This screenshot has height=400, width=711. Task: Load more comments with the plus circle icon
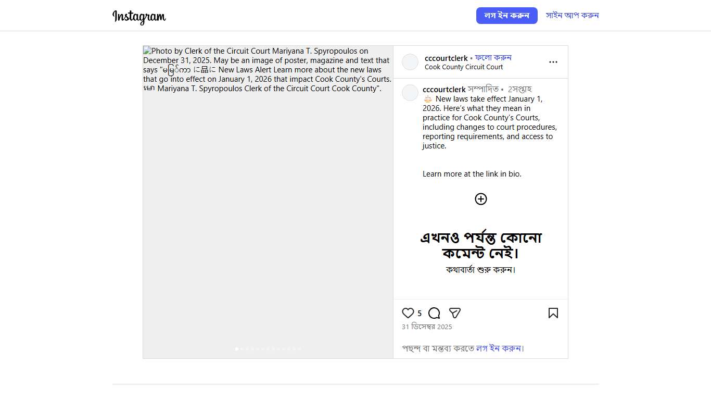[480, 199]
